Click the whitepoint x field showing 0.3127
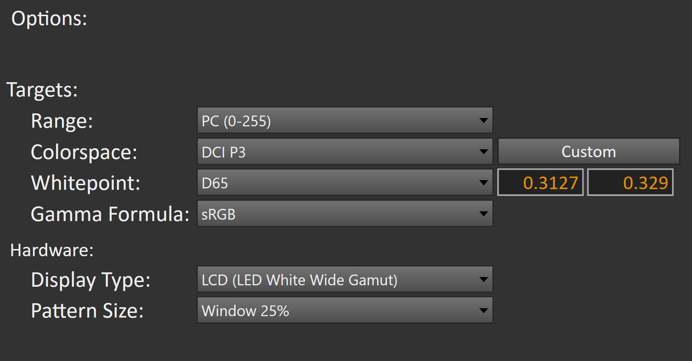 (540, 183)
